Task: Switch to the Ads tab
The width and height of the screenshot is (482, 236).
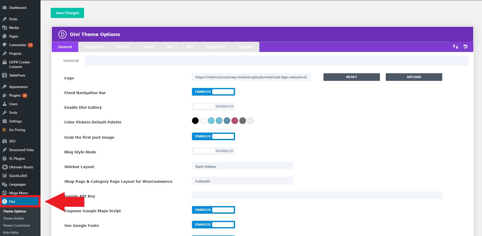Action: pos(170,47)
